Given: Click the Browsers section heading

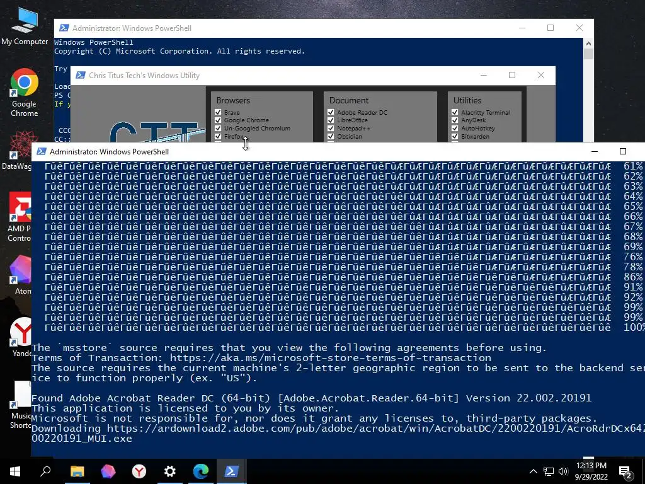Looking at the screenshot, I should point(233,100).
